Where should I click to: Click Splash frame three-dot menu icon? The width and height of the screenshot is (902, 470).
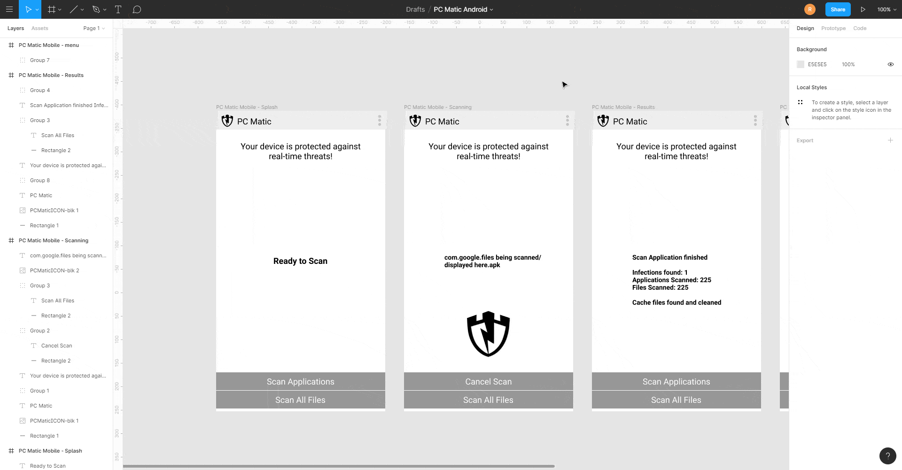[x=380, y=121]
